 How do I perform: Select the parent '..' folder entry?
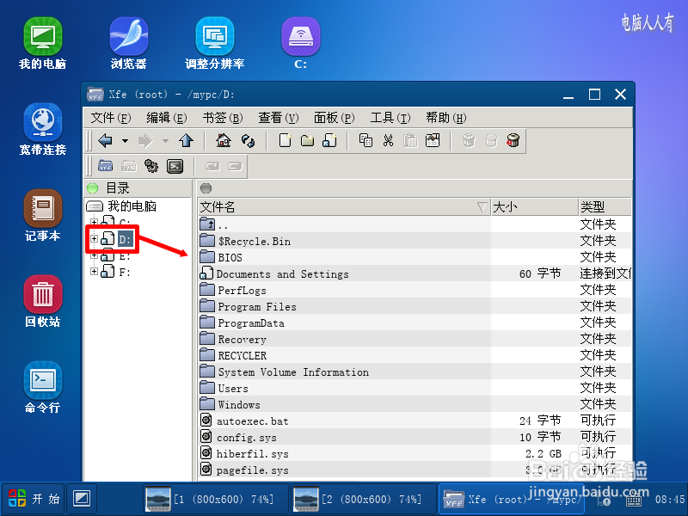(223, 225)
